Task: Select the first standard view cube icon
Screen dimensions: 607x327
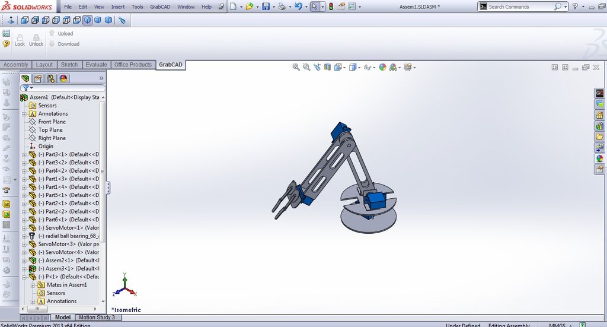Action: (25, 20)
